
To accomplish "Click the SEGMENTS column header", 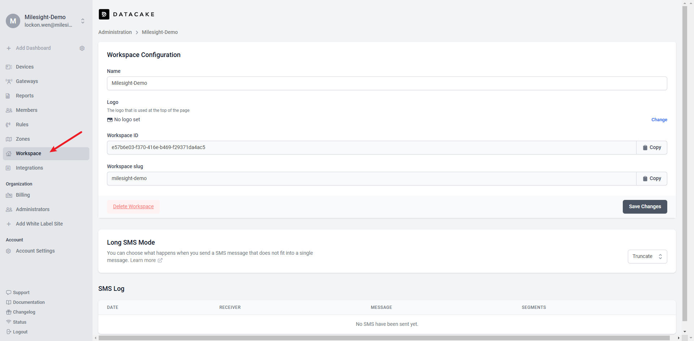I will click(534, 307).
